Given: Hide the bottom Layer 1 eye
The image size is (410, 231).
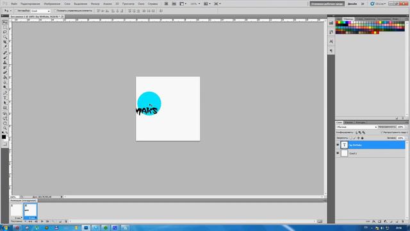Looking at the screenshot, I should 338,153.
